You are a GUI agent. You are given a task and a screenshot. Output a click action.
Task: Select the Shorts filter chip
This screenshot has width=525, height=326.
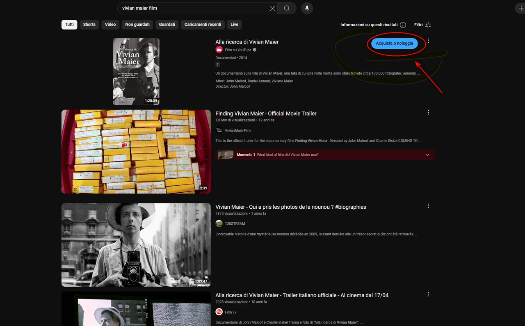89,25
